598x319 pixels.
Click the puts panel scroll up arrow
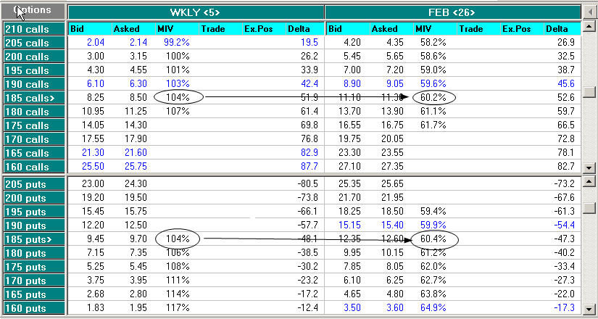(x=589, y=183)
